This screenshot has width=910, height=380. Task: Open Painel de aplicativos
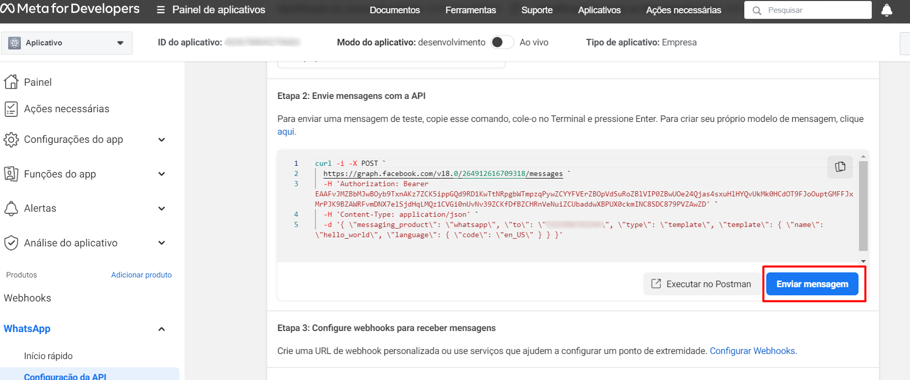(219, 10)
